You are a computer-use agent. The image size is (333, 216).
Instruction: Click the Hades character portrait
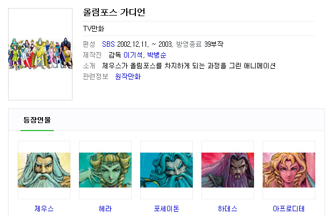pos(228,170)
